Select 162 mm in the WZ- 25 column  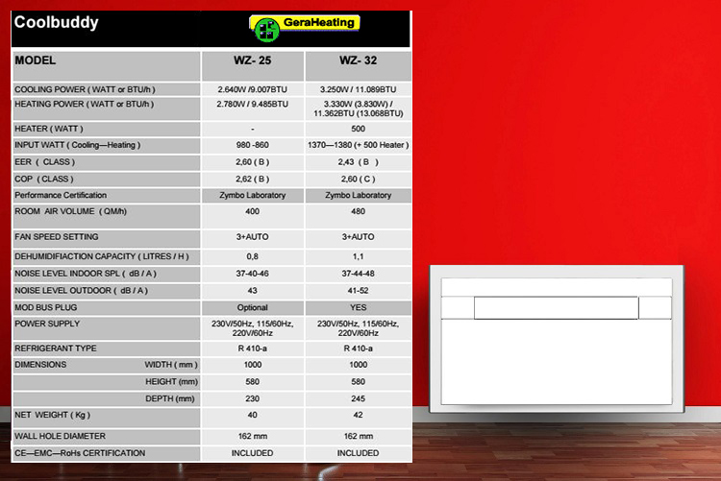click(253, 436)
